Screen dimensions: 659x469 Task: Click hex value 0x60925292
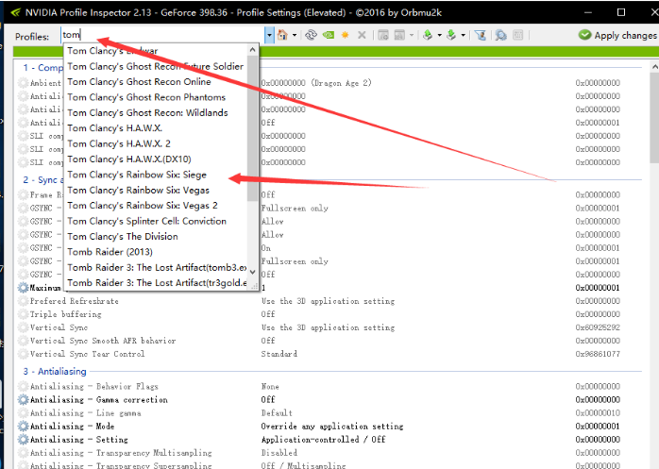598,327
